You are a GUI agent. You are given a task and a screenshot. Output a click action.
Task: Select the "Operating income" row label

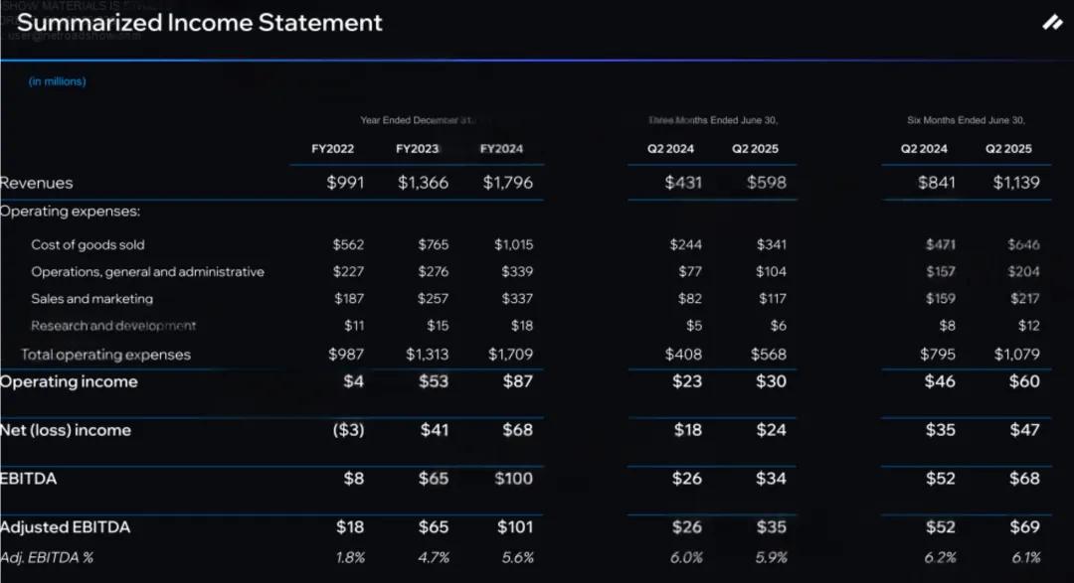[69, 381]
